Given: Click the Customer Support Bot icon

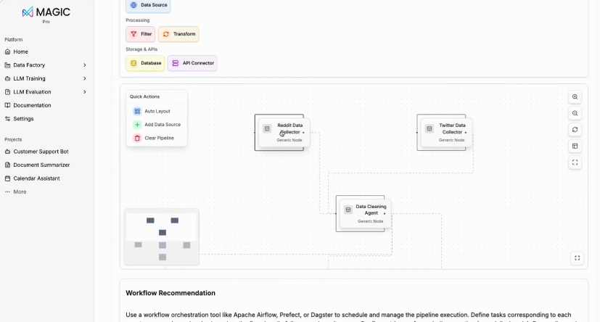Looking at the screenshot, I should click(x=8, y=152).
